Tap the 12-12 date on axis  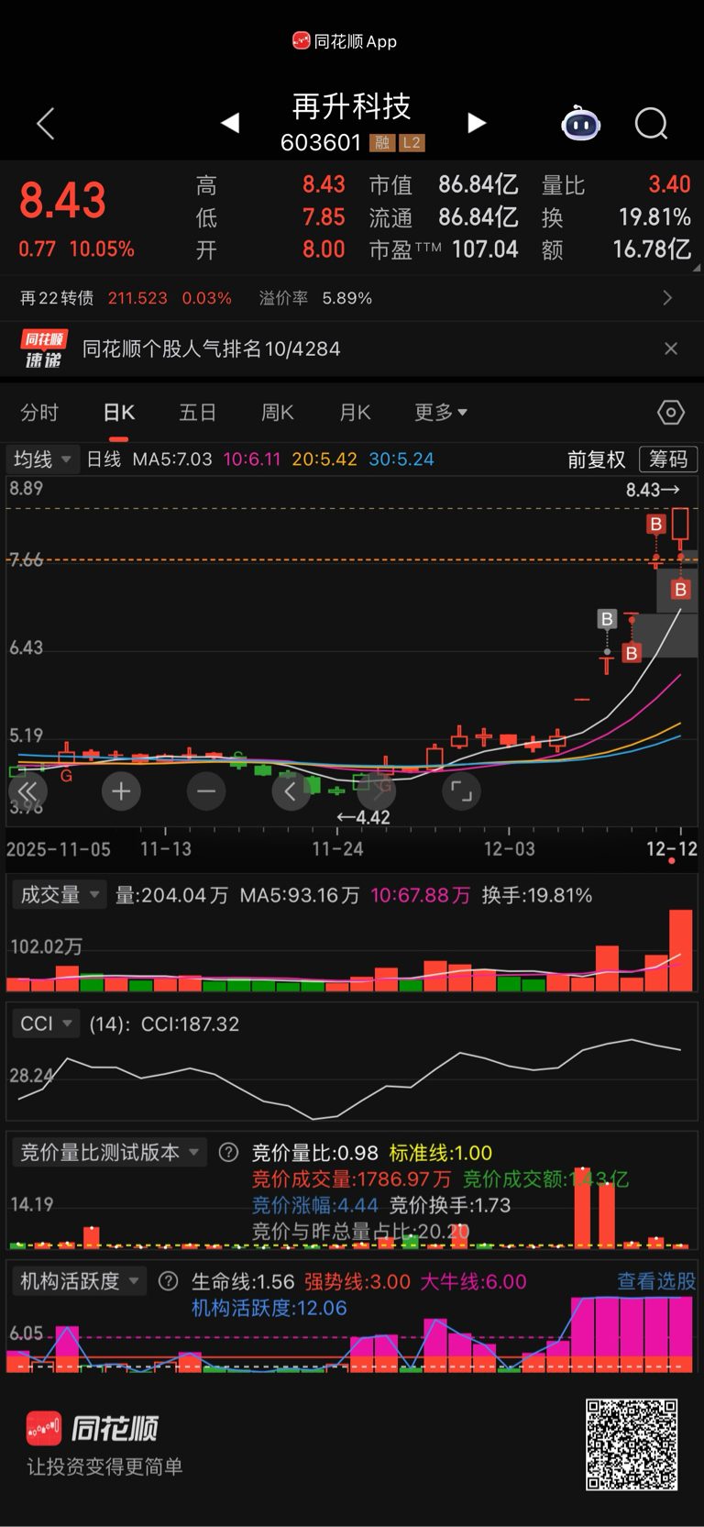click(x=671, y=849)
